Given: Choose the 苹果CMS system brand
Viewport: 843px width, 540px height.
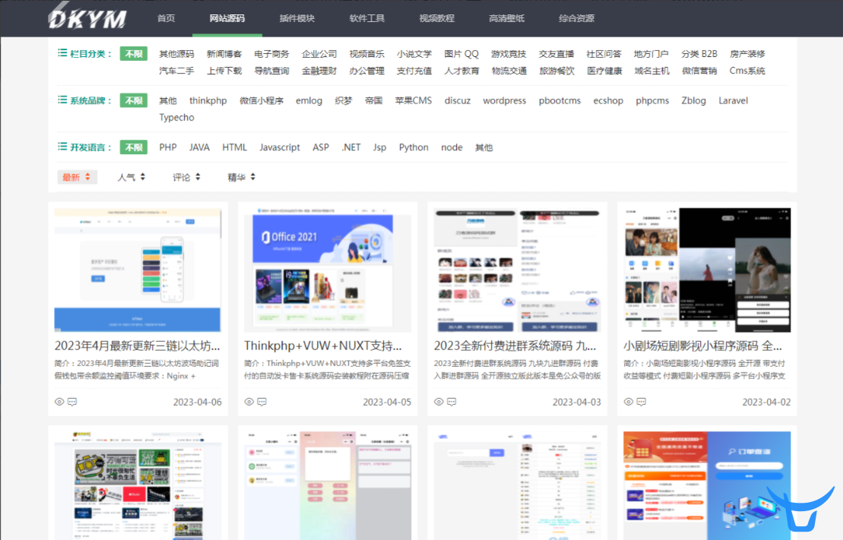Looking at the screenshot, I should [x=414, y=100].
